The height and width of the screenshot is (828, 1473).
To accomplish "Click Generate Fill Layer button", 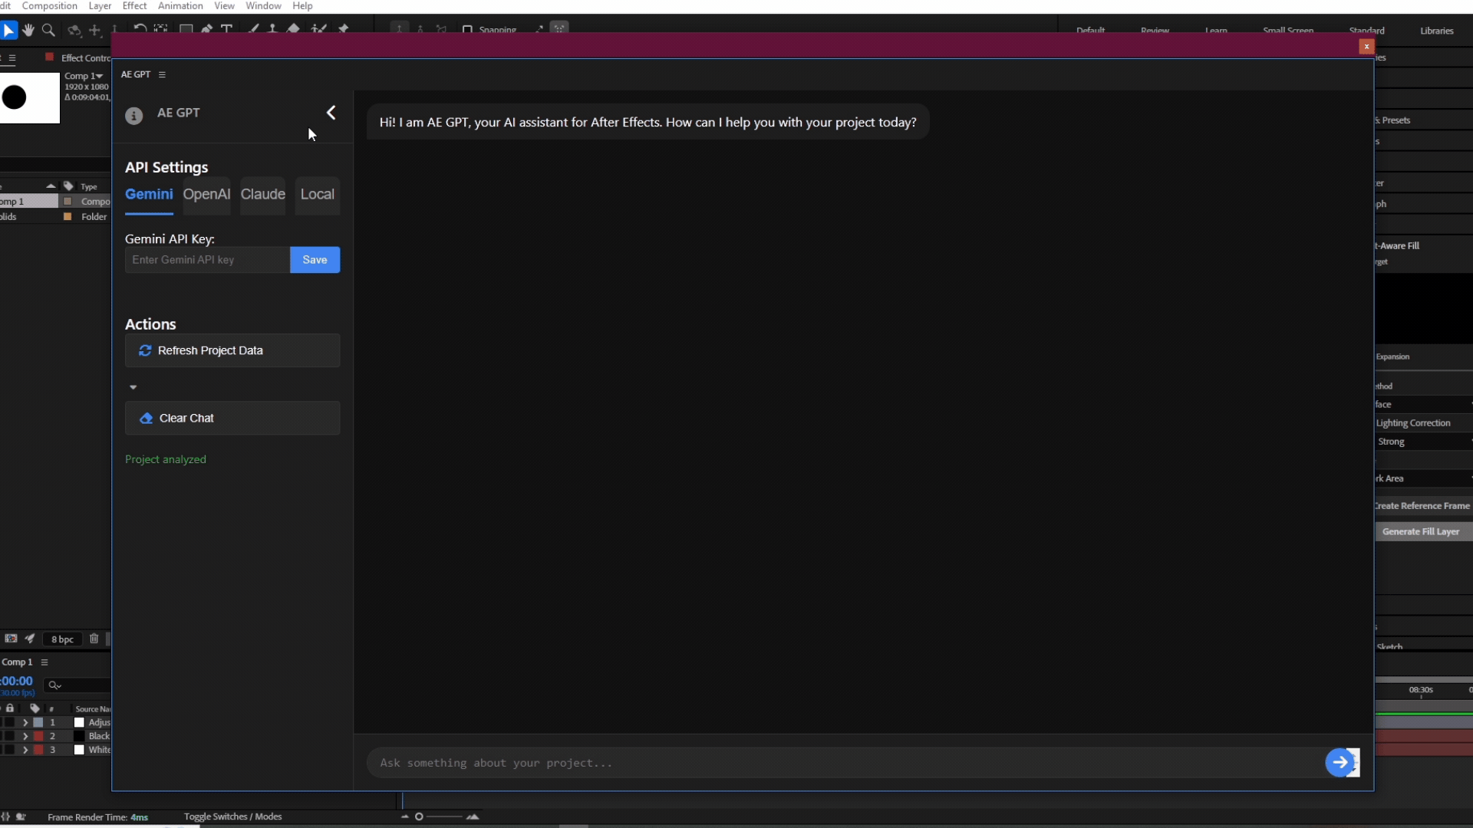I will 1424,531.
